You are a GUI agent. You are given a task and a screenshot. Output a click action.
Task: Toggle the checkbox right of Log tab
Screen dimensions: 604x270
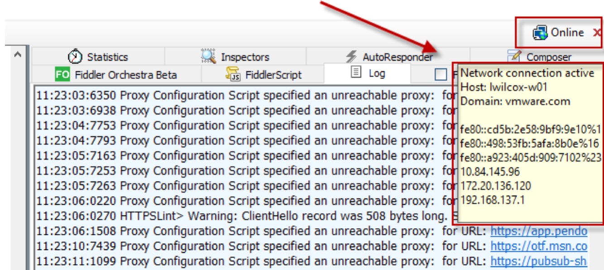coord(441,75)
